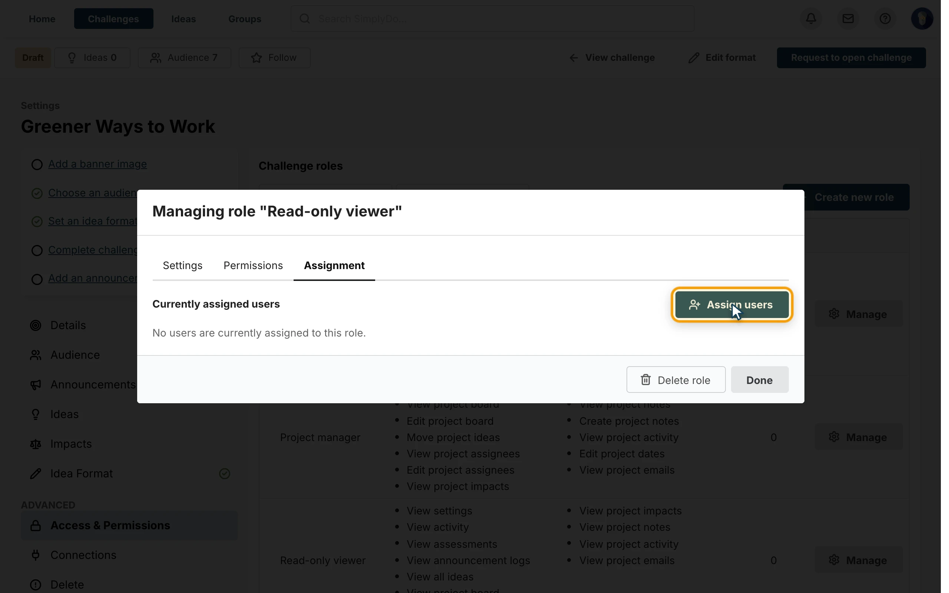Open the Challenges navigation item

click(x=113, y=19)
